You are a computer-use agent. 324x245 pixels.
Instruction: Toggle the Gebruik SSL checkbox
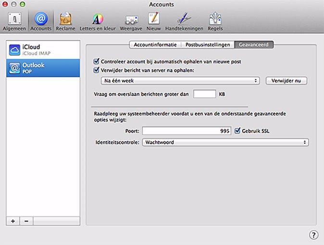pyautogui.click(x=237, y=131)
